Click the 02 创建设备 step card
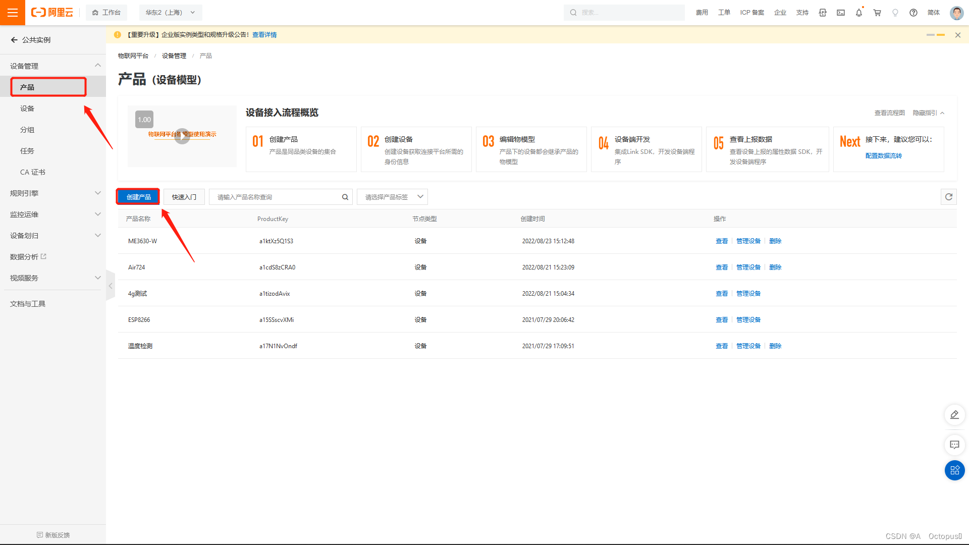Screen dimensions: 969x545 tap(416, 149)
